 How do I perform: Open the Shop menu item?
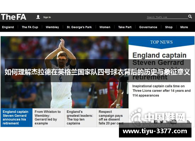coord(169,27)
